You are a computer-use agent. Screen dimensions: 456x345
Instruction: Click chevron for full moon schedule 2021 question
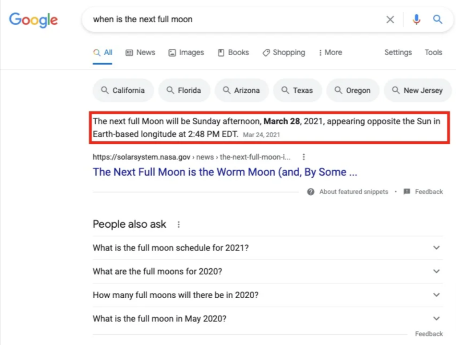click(436, 248)
